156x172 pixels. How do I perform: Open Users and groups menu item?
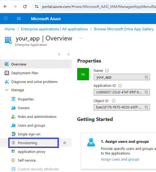pos(31,126)
